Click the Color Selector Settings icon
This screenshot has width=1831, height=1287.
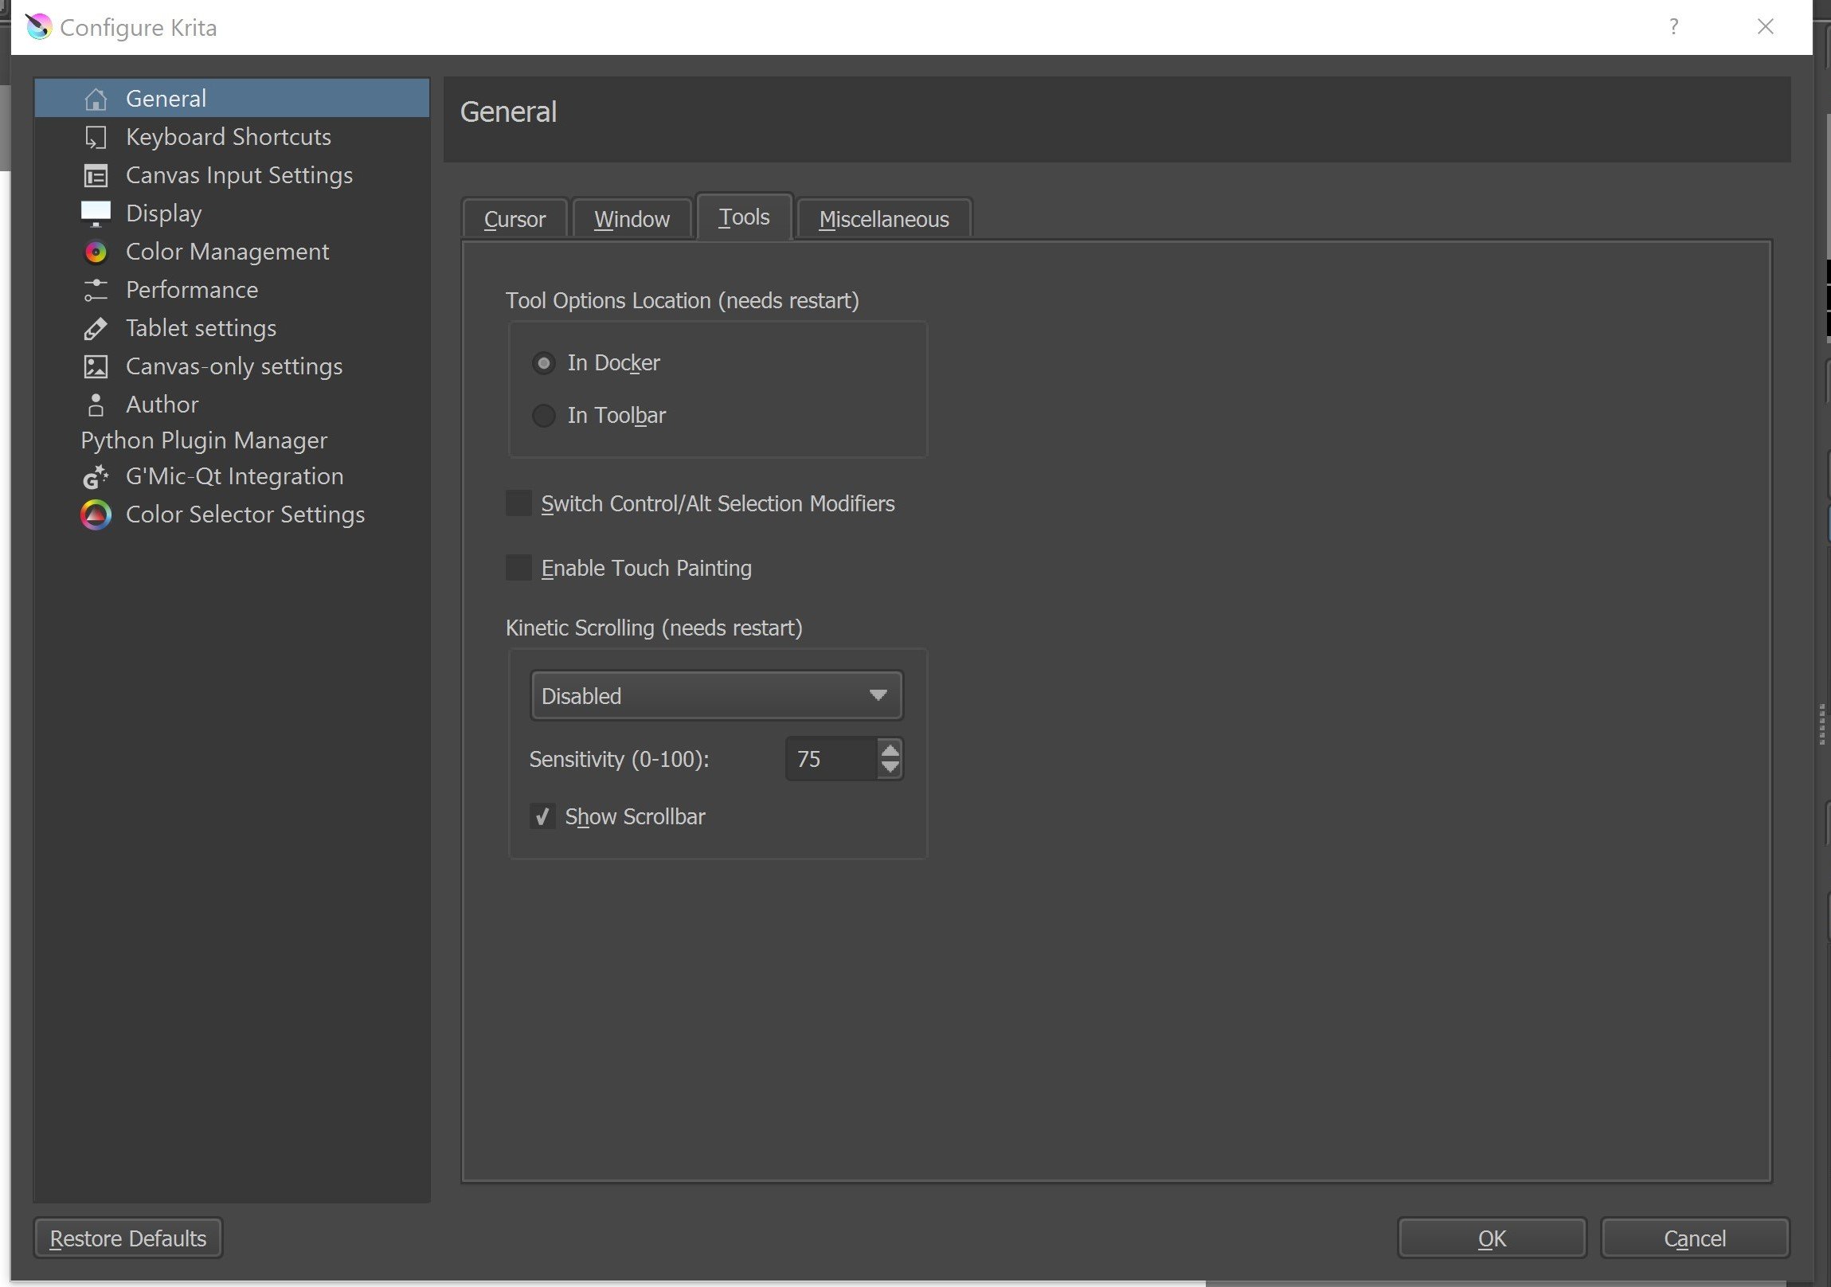(96, 515)
